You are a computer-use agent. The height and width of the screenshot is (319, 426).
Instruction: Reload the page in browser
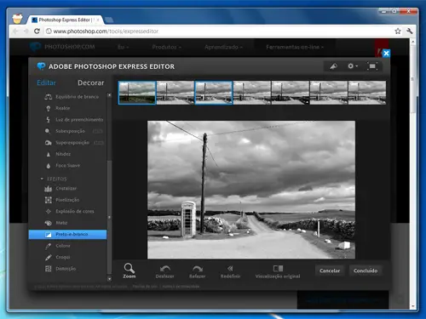(x=37, y=31)
